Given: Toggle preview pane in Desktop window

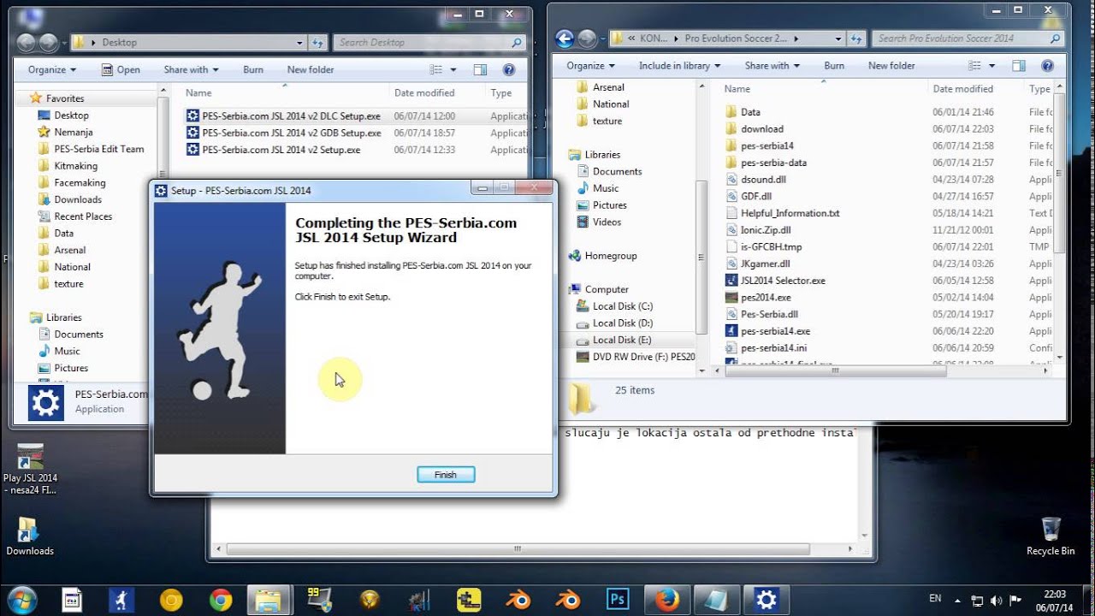Looking at the screenshot, I should pos(480,69).
